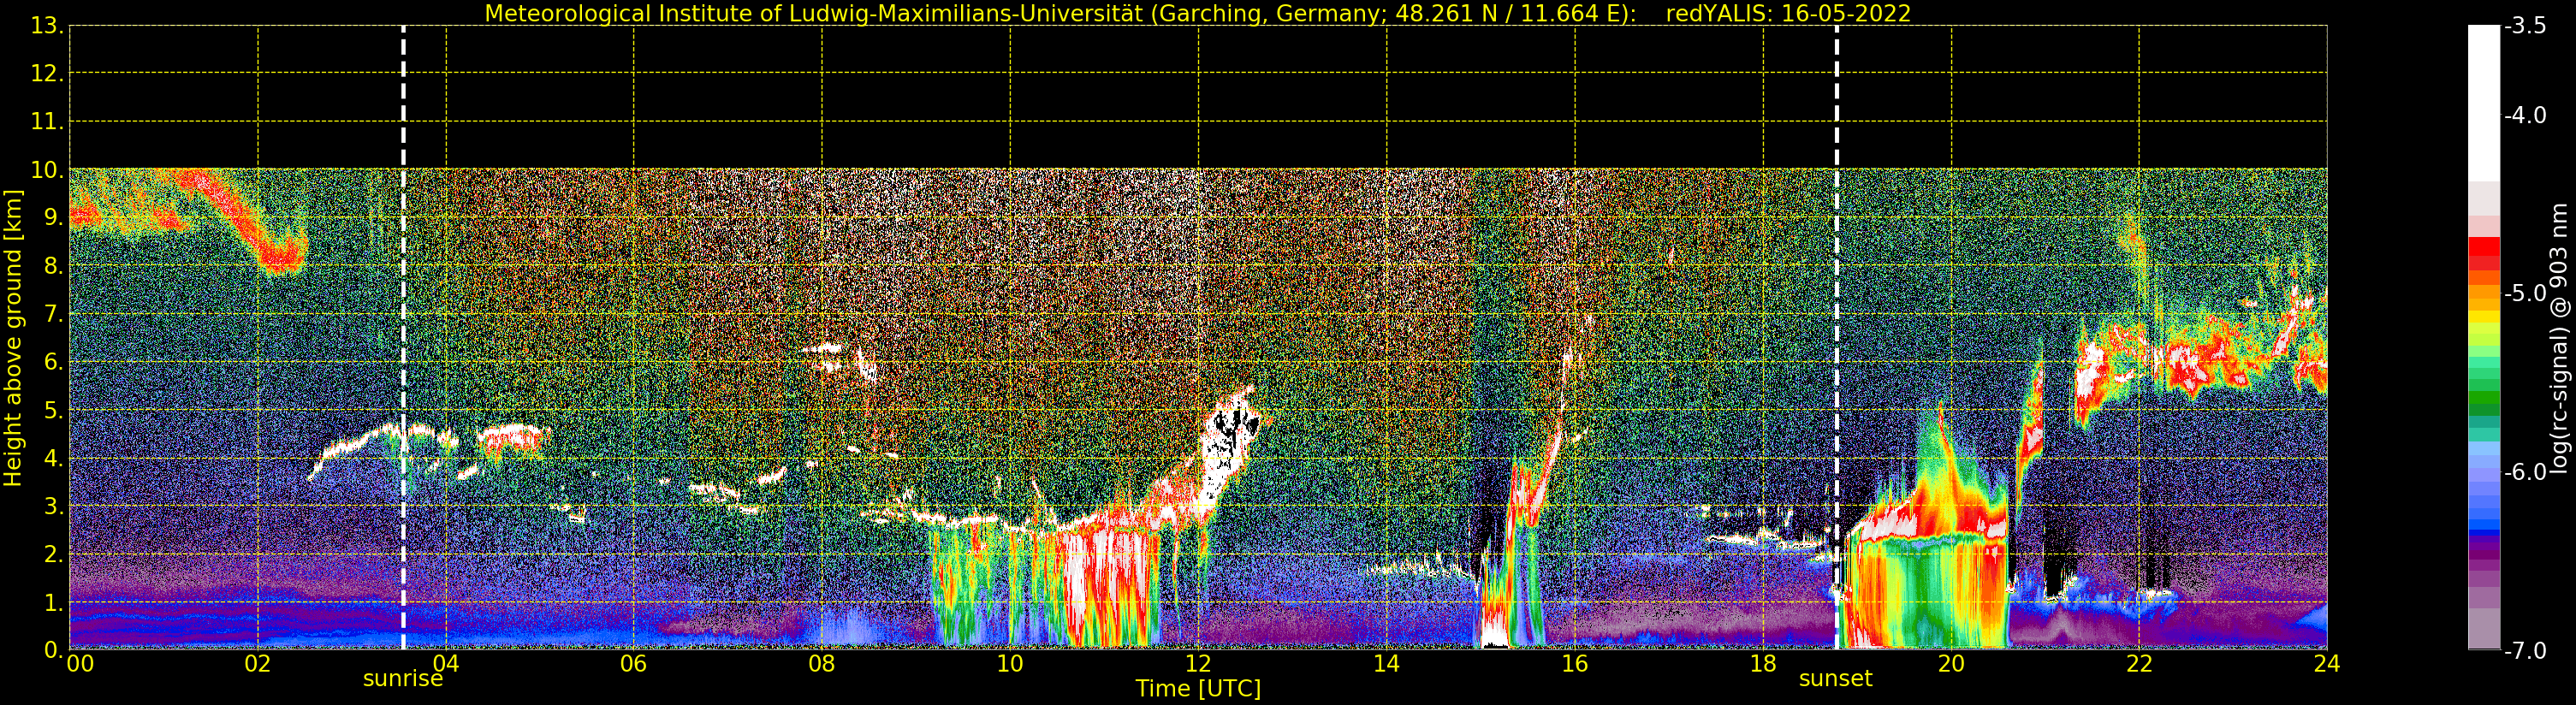Image resolution: width=2576 pixels, height=705 pixels.
Task: Click the '10.' height tick label on the height axis
Action: point(47,170)
